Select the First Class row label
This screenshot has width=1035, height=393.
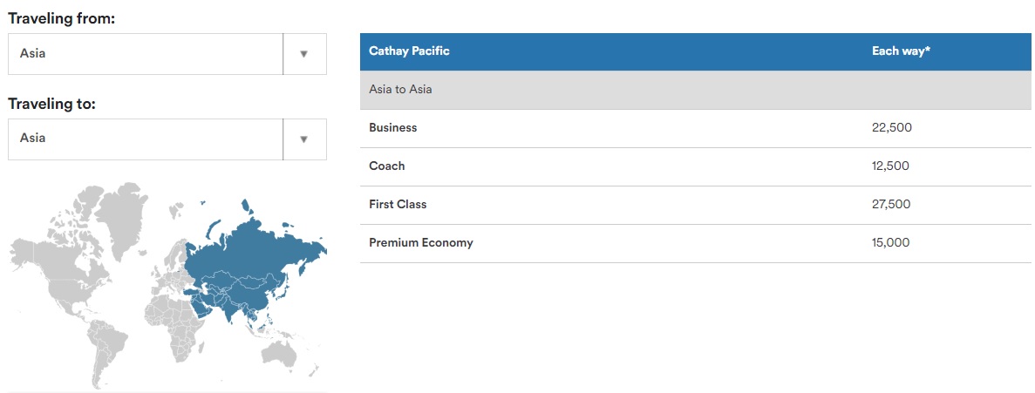(398, 205)
